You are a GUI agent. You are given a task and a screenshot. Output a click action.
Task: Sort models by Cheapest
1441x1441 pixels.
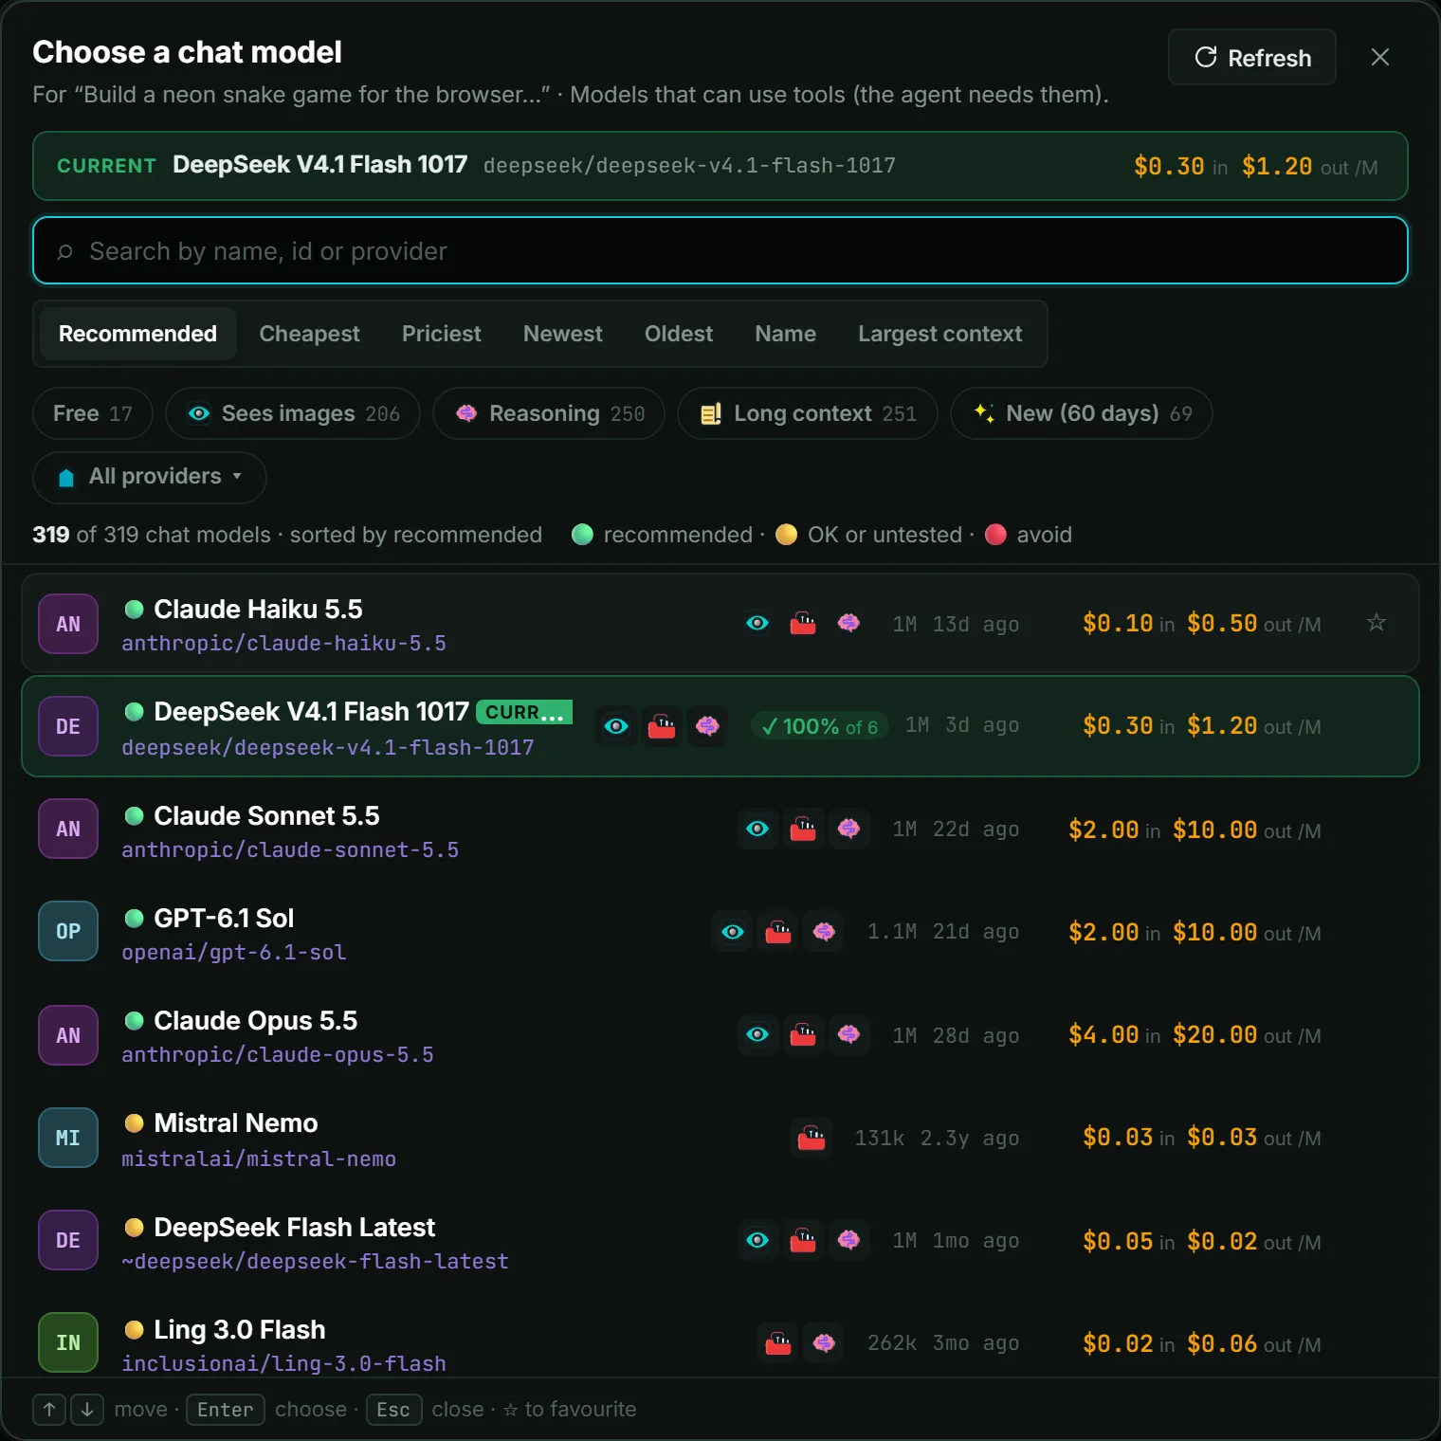pos(309,334)
